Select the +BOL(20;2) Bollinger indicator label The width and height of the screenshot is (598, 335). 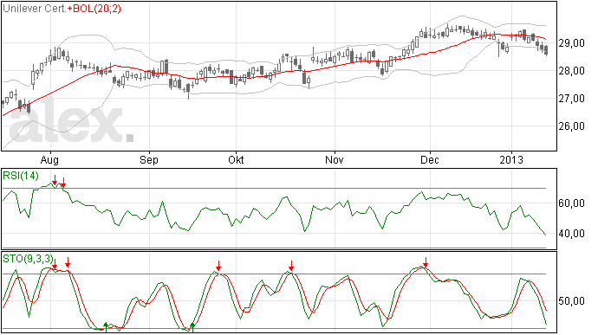94,9
